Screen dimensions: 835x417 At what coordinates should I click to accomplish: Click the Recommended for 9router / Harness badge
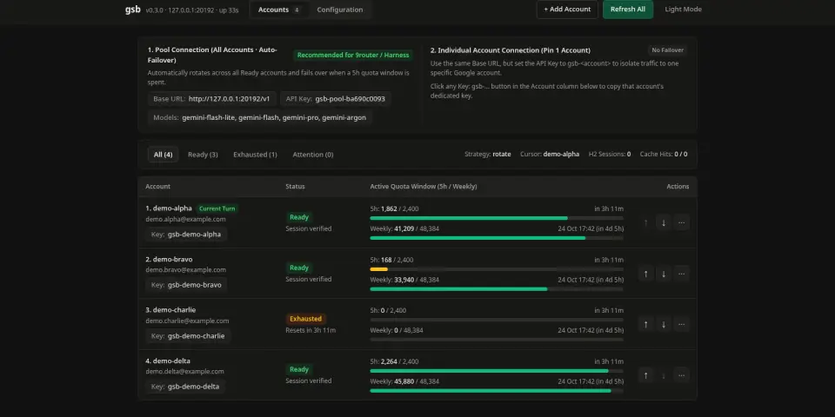pos(353,55)
